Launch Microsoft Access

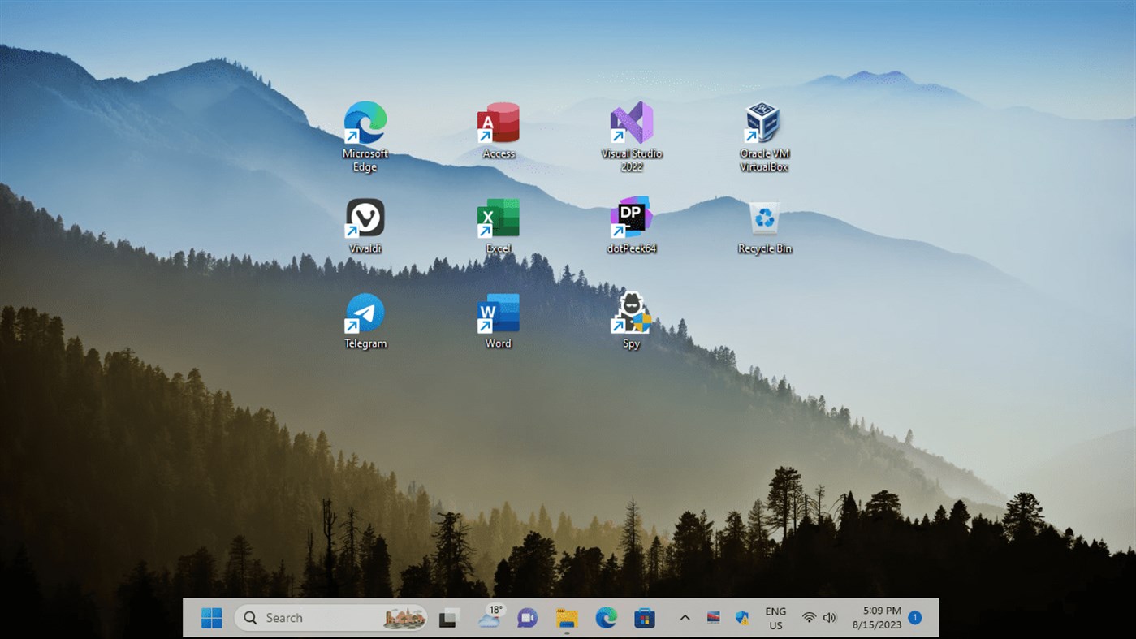tap(498, 123)
